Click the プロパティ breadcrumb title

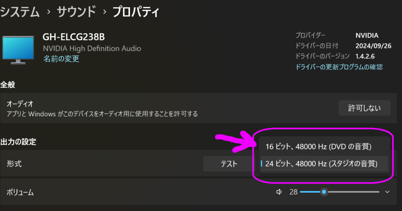136,12
